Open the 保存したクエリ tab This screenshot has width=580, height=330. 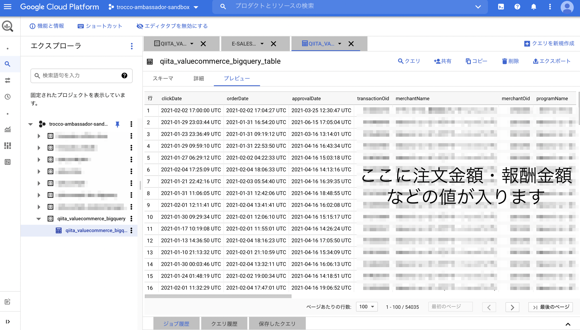(x=277, y=324)
